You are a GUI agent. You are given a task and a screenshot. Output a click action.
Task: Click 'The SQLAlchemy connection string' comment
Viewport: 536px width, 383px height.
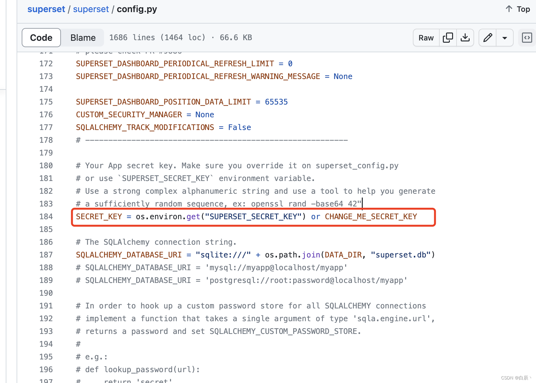coord(156,242)
